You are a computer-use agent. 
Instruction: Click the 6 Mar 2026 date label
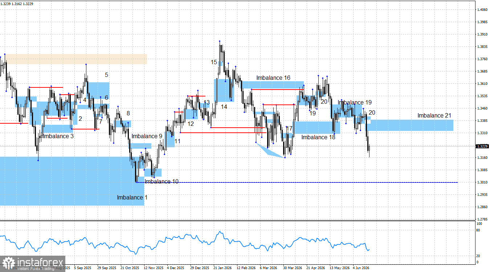(269, 268)
